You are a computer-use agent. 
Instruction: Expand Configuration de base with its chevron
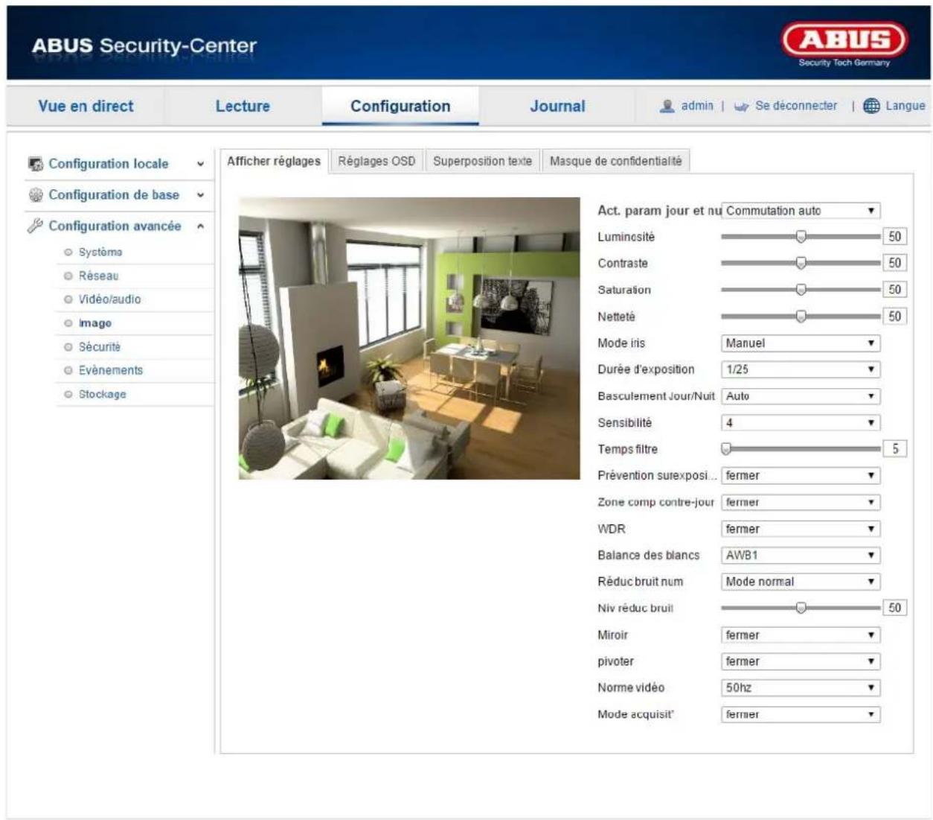200,195
